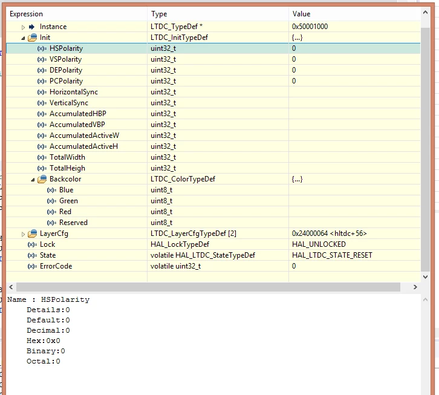The height and width of the screenshot is (395, 439).
Task: Click the vertical scrollbar thumb of the table
Action: (x=425, y=149)
